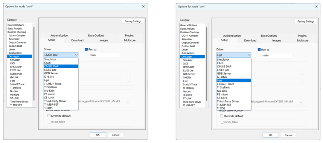The height and width of the screenshot is (143, 323).
Task: Open the Authentication tab in the right dialog
Action: (x=232, y=36)
